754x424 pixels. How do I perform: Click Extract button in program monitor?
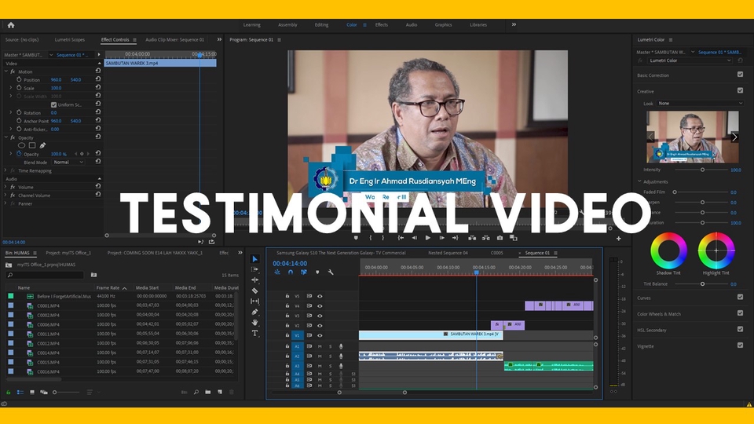pyautogui.click(x=486, y=238)
